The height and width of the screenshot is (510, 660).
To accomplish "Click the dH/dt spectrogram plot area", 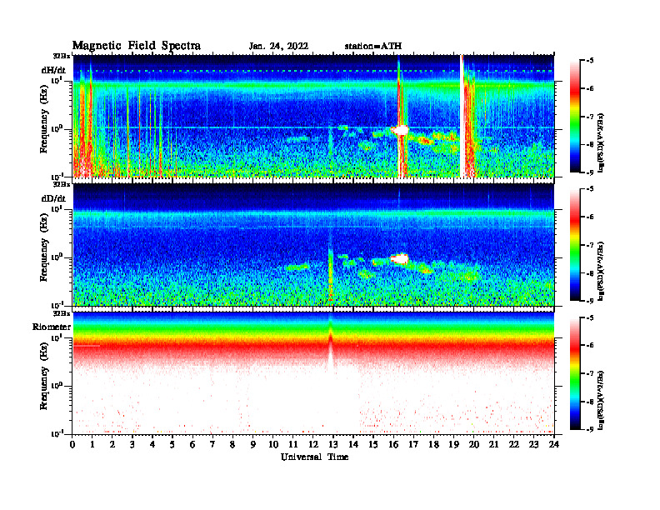I will click(x=313, y=116).
